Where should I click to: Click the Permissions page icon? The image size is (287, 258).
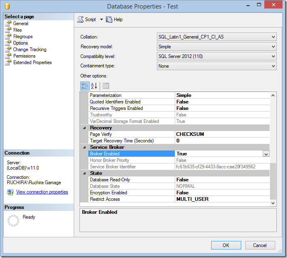8,56
